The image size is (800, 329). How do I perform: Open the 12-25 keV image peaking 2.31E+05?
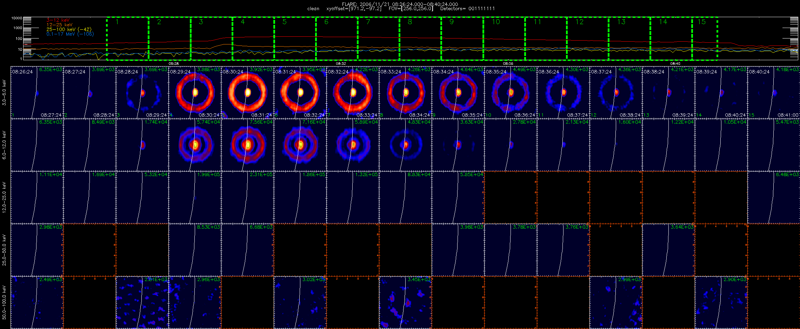(248, 197)
